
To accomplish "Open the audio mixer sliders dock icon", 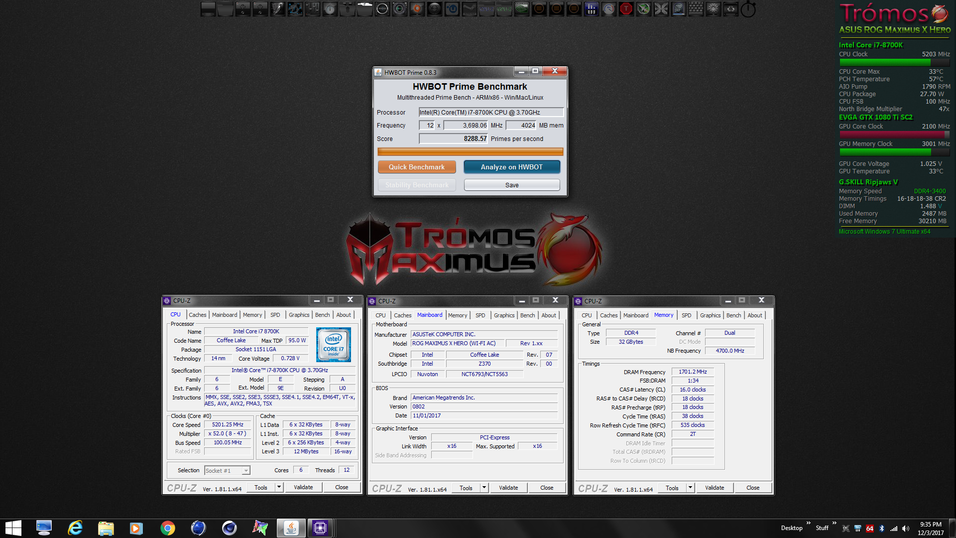I will [313, 9].
